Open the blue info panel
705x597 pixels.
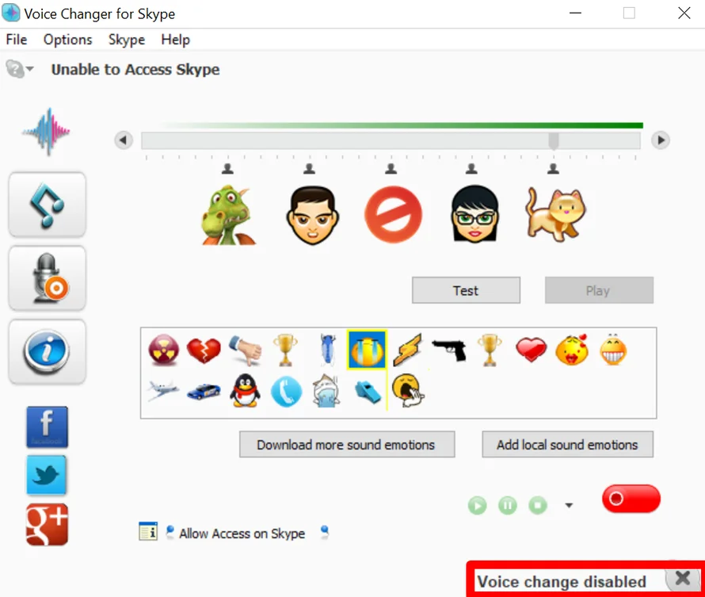tap(48, 352)
